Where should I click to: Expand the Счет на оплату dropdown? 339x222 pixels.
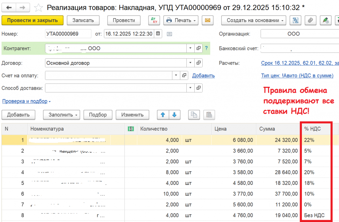click(176, 75)
